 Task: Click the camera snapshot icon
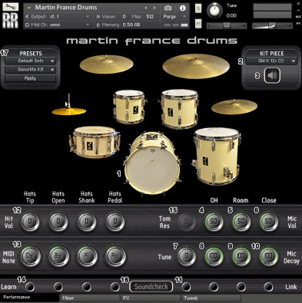(168, 8)
